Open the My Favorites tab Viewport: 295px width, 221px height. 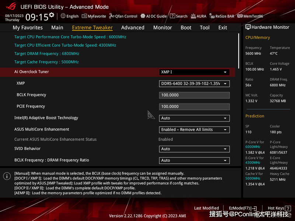click(x=28, y=28)
